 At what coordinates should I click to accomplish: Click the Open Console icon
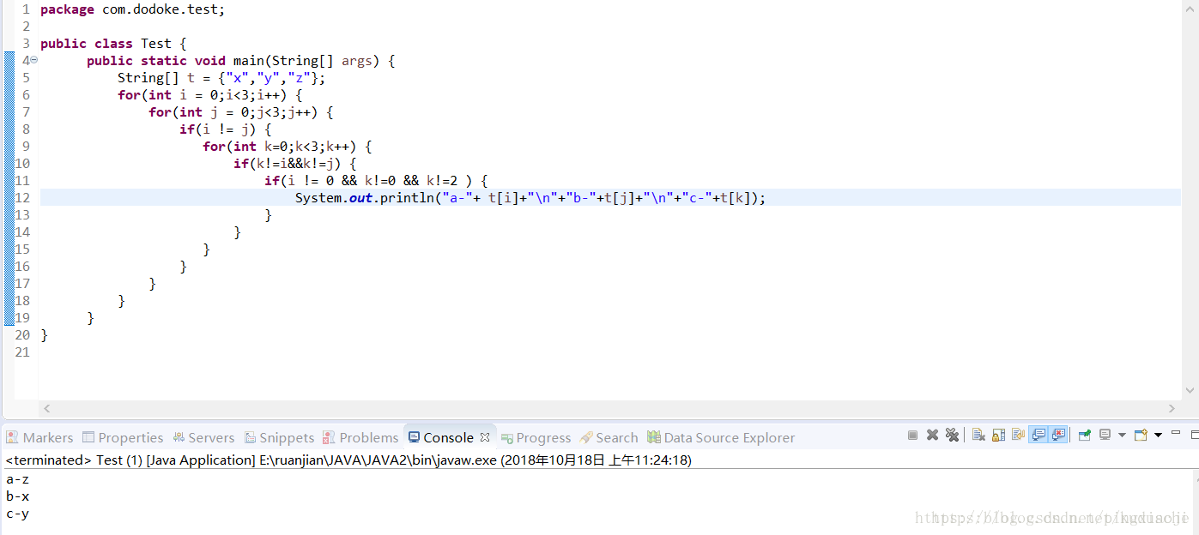tap(1141, 436)
